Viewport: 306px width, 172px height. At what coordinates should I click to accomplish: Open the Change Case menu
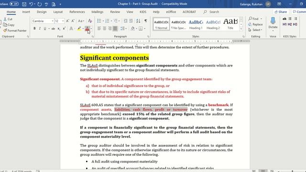pos(81,21)
